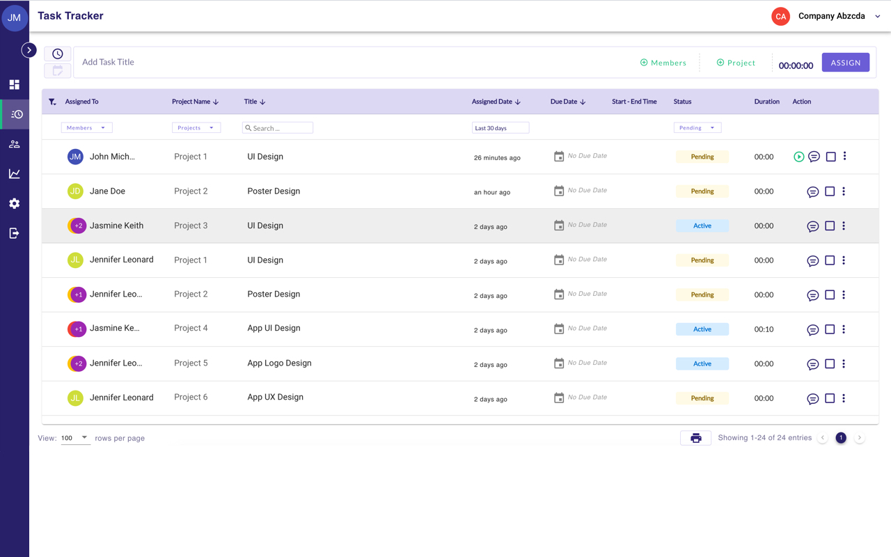This screenshot has height=557, width=891.
Task: Start timer for John Mich's UI Design task
Action: (798, 157)
